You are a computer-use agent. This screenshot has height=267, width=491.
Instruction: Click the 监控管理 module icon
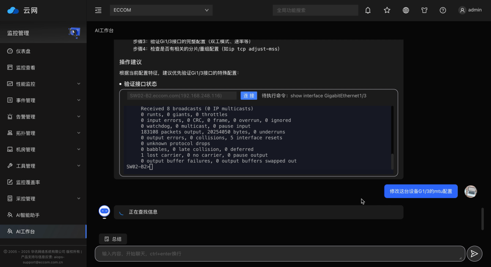click(x=74, y=33)
